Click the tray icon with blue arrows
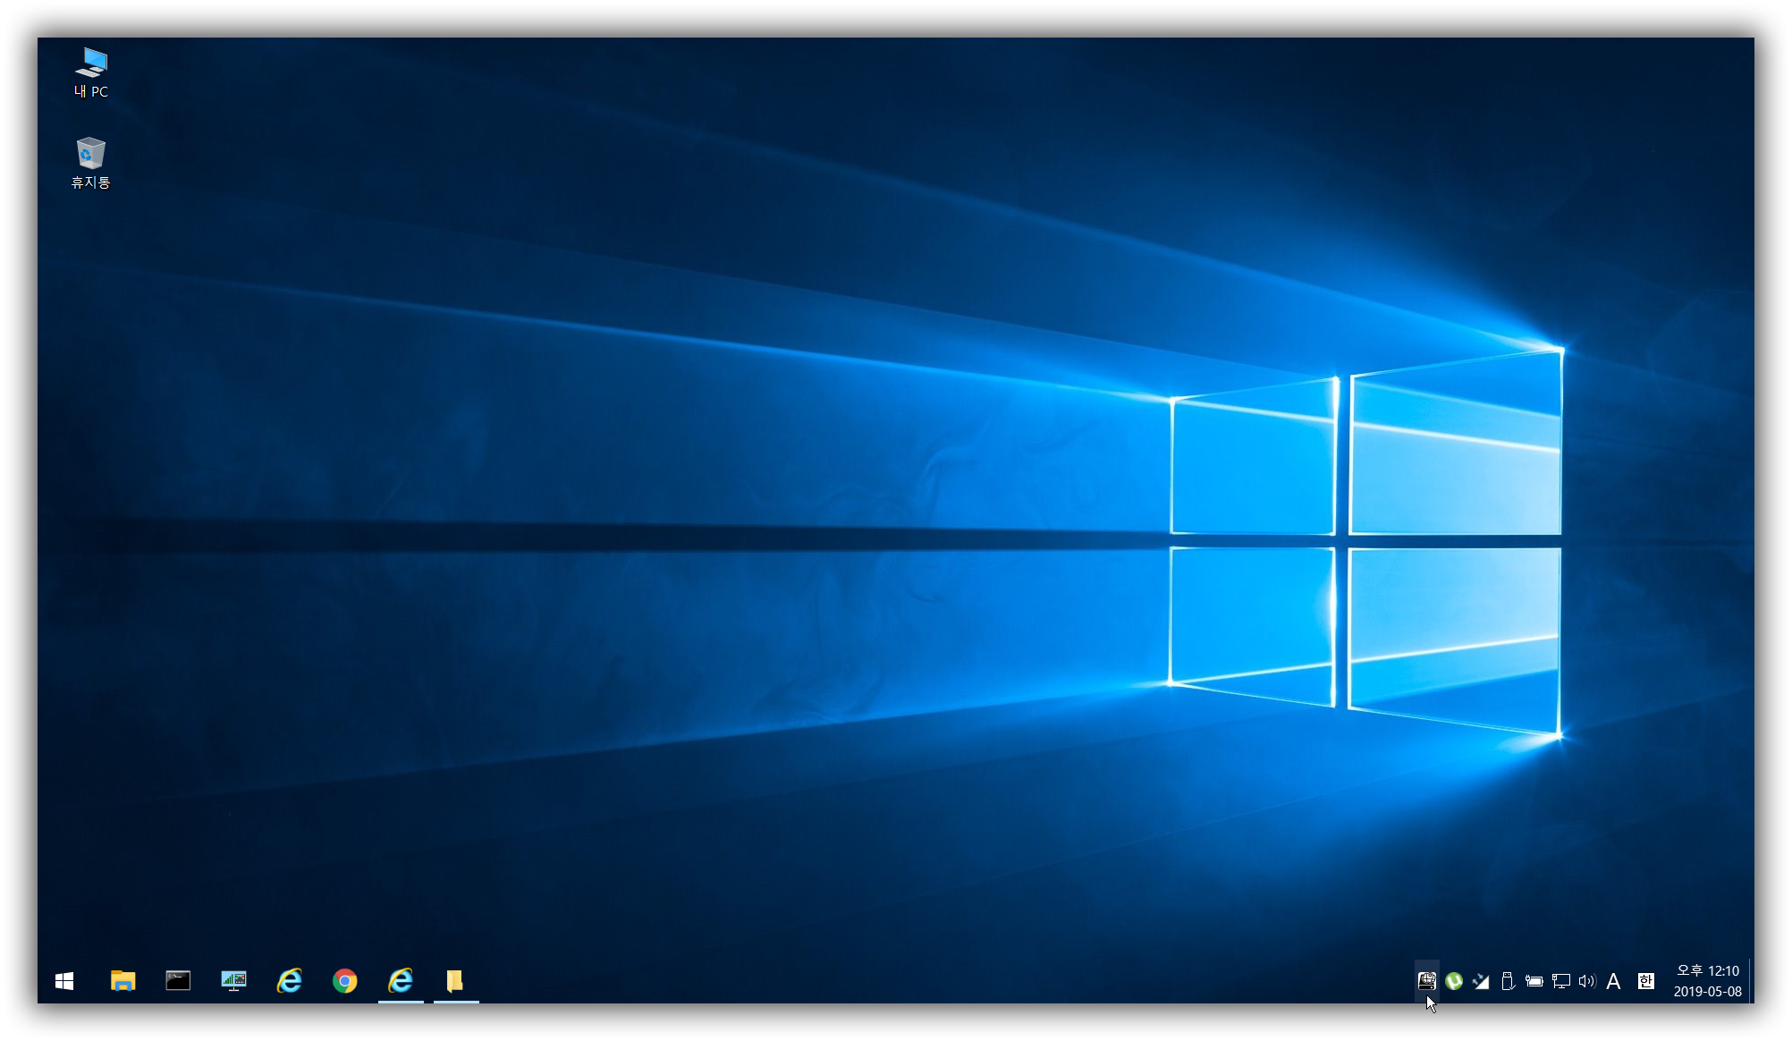The height and width of the screenshot is (1041, 1792). click(1481, 981)
